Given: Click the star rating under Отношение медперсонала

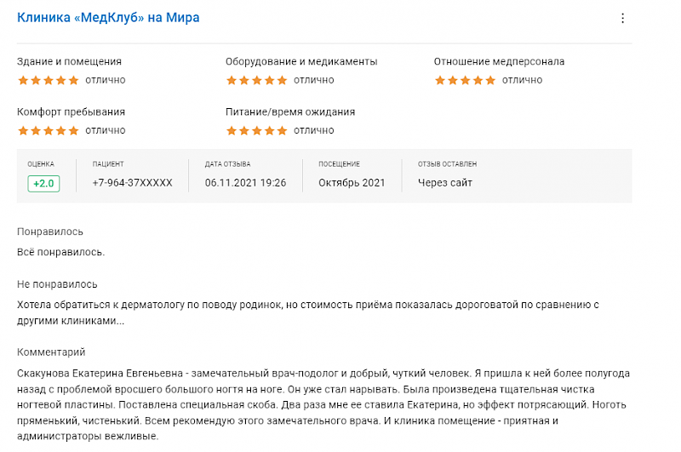Looking at the screenshot, I should [x=465, y=80].
